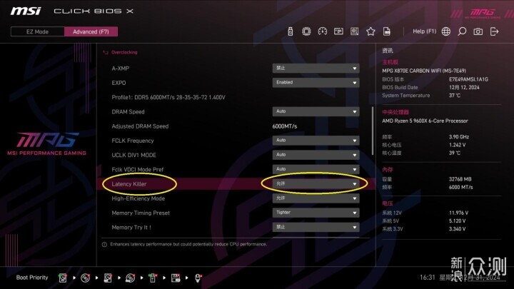Open the EXPO Enabled dropdown
Viewport: 514px width, 289px height.
[x=316, y=83]
